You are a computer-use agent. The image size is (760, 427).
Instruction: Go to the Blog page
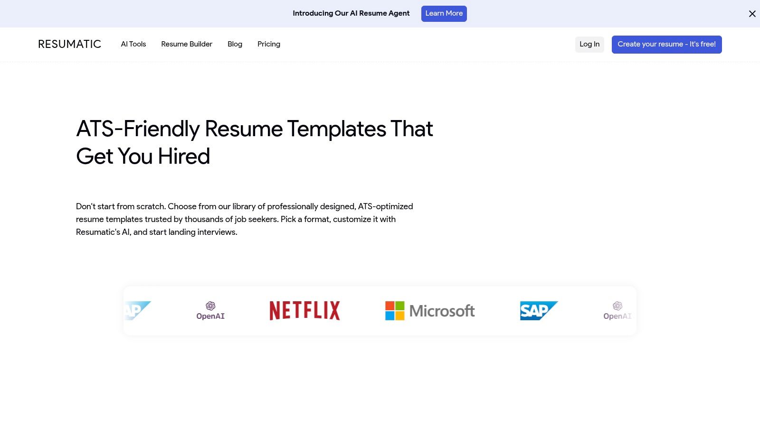pos(235,44)
